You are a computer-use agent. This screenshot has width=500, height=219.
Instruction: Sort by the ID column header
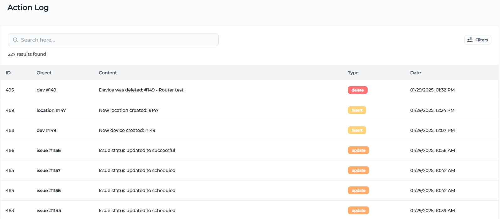pos(8,73)
